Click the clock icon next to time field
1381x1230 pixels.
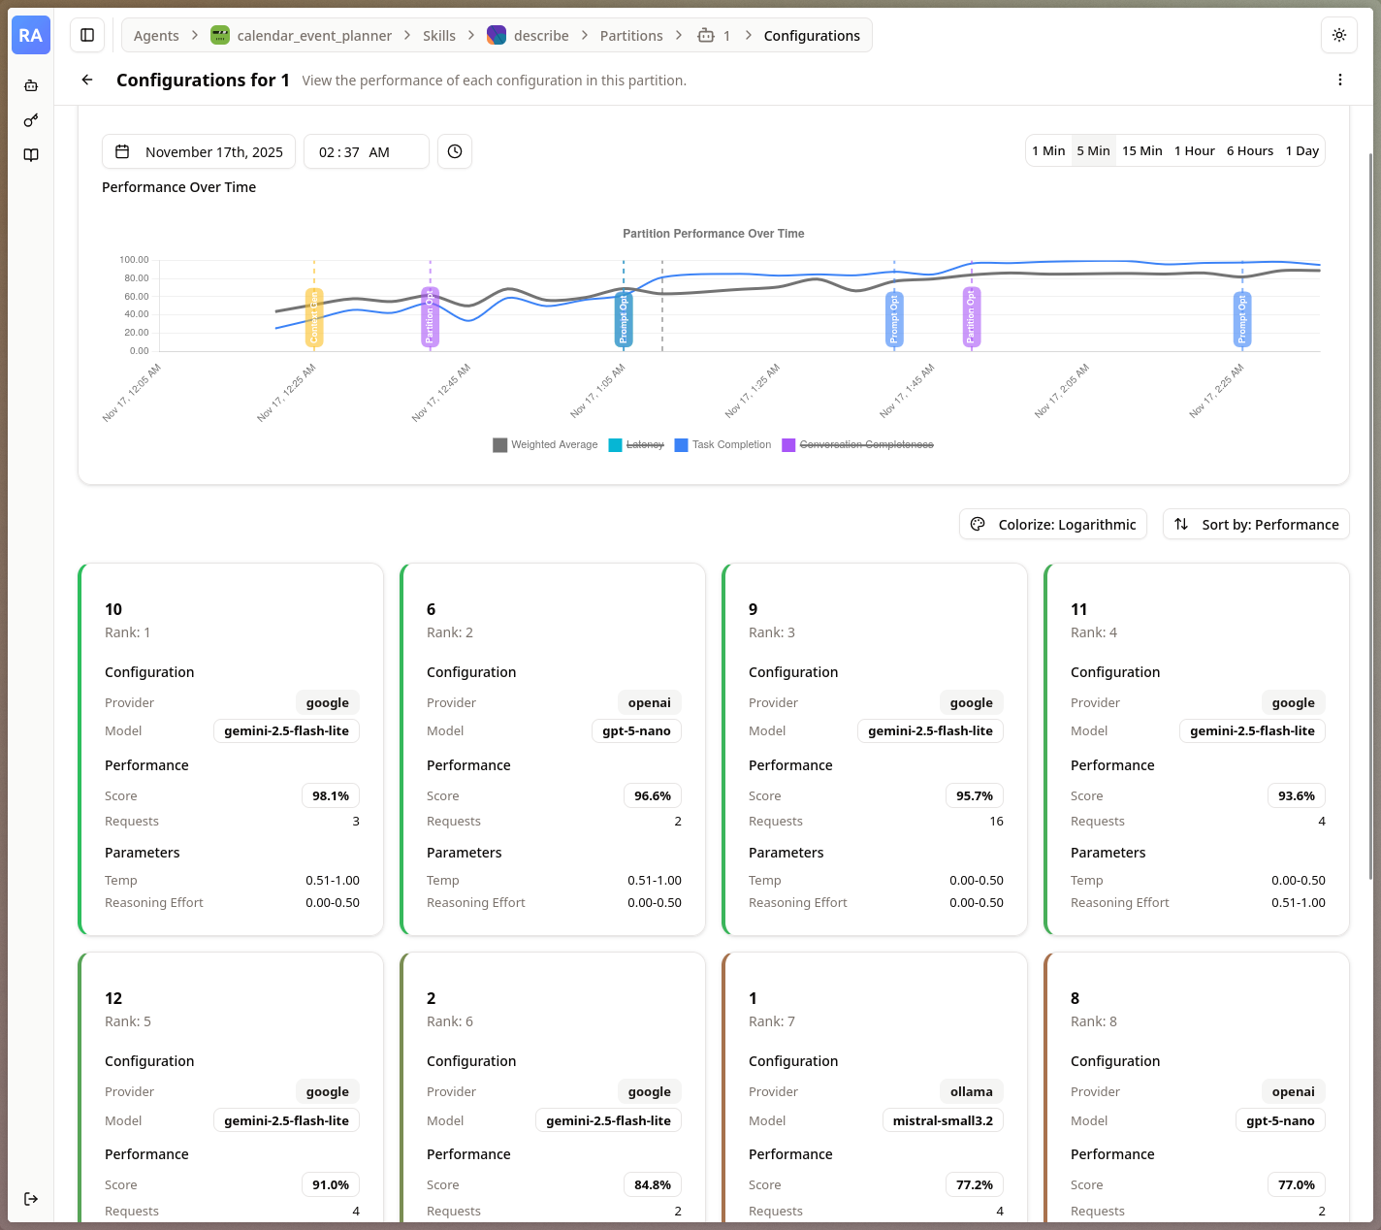point(455,151)
